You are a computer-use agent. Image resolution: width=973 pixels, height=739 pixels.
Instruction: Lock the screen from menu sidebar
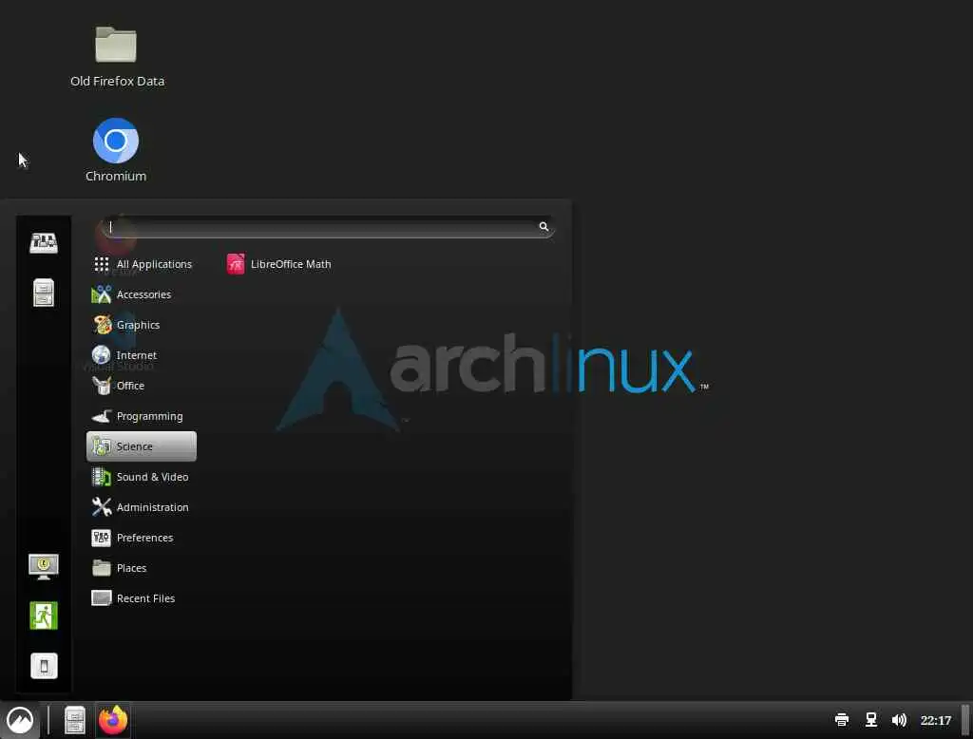click(x=44, y=566)
